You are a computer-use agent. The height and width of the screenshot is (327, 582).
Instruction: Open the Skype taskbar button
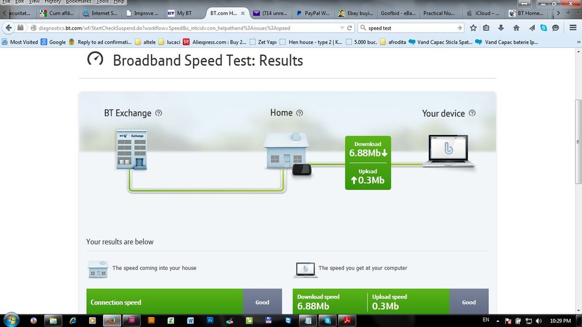coord(327,321)
